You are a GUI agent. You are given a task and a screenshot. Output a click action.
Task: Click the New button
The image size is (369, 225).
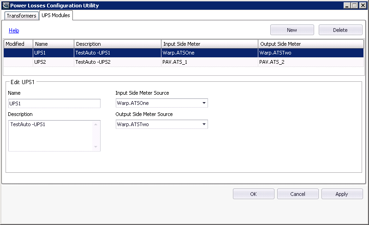click(x=292, y=30)
